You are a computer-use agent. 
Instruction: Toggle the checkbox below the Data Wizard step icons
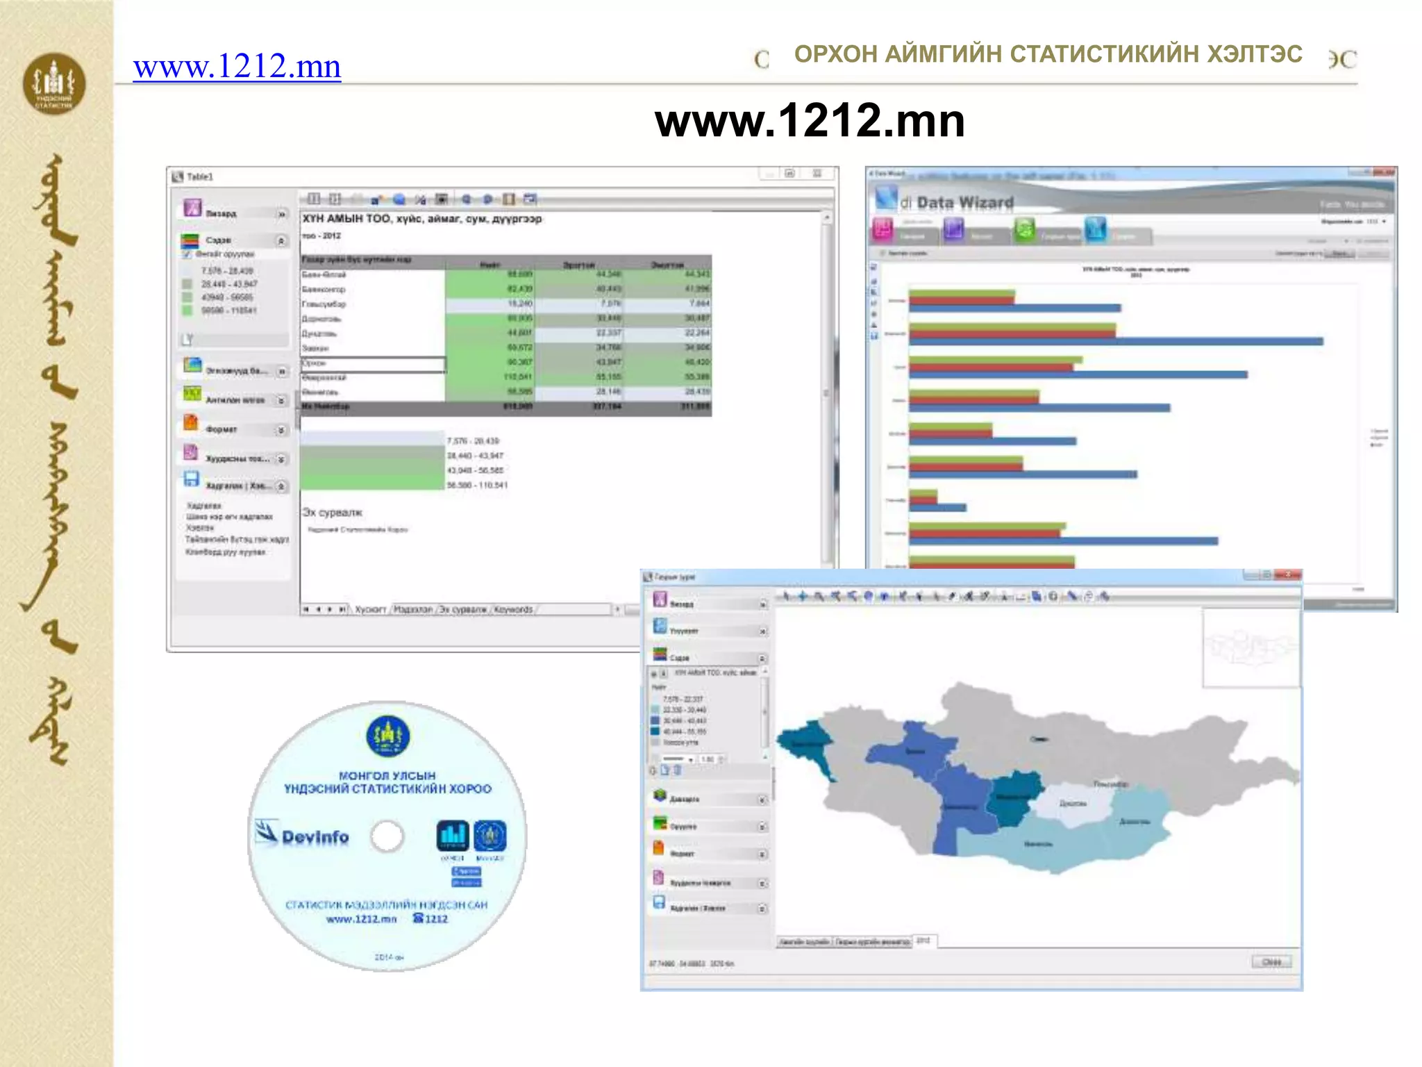coord(883,254)
